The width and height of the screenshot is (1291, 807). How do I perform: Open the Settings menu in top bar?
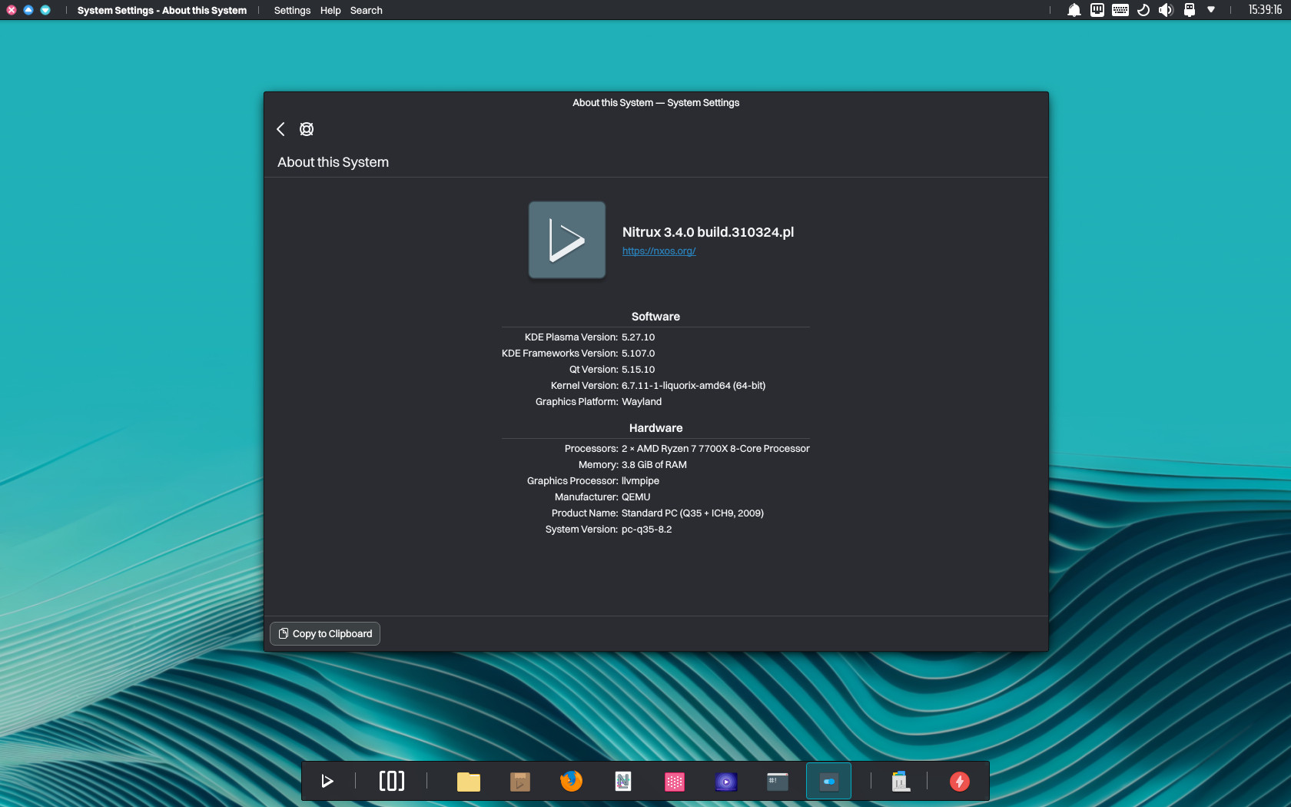pos(292,10)
